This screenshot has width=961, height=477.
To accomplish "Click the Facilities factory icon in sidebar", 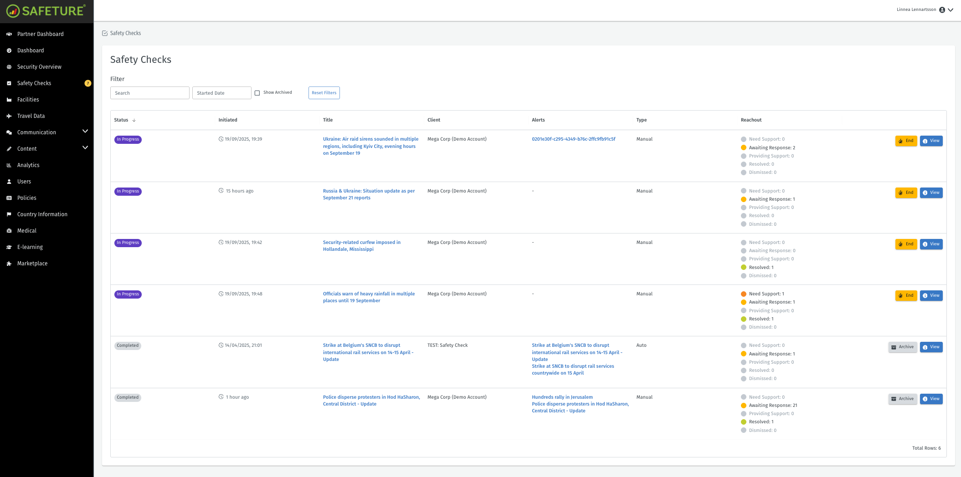I will (x=9, y=100).
